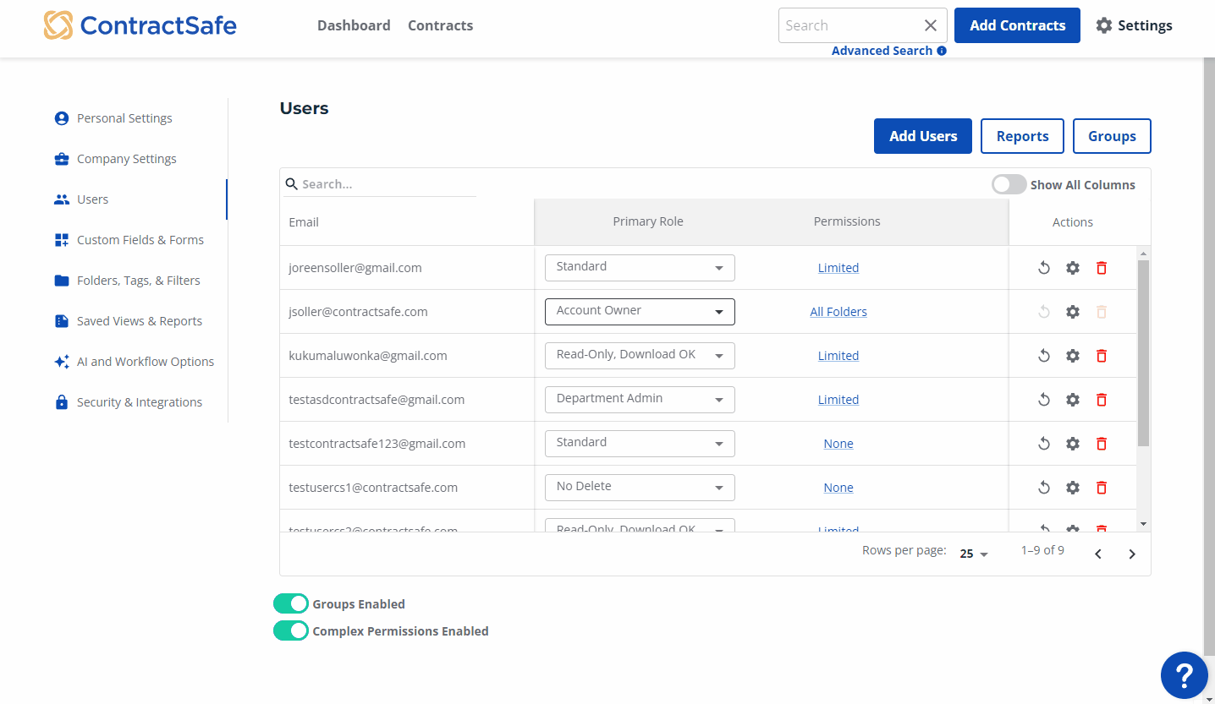Delete the testusercs1@contractsafe.com user
This screenshot has width=1215, height=704.
tap(1101, 488)
